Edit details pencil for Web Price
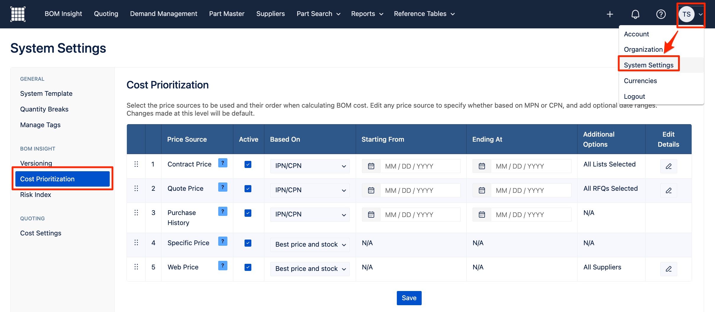 (669, 269)
